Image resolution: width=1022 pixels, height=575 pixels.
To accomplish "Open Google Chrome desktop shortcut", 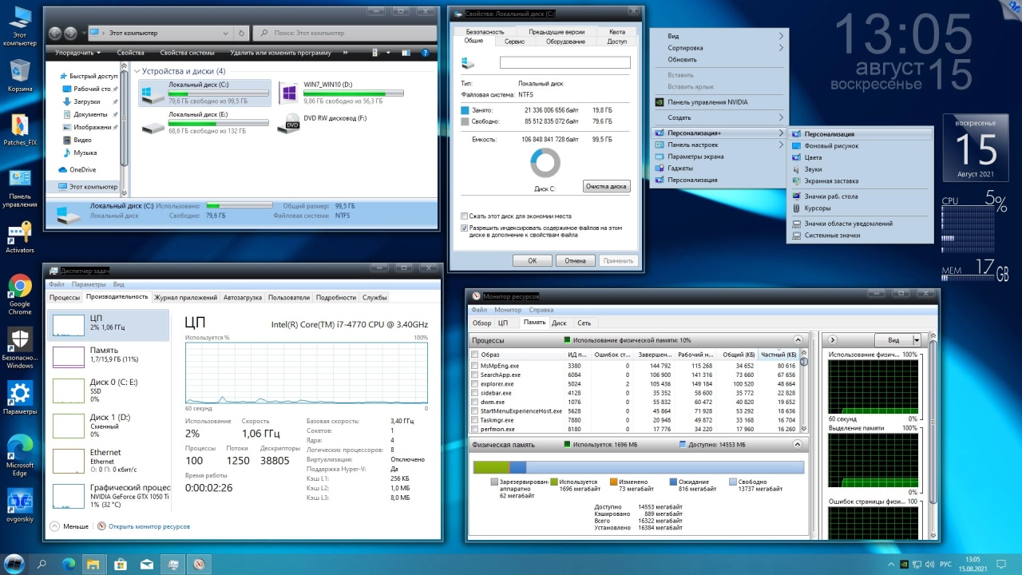I will pyautogui.click(x=19, y=295).
